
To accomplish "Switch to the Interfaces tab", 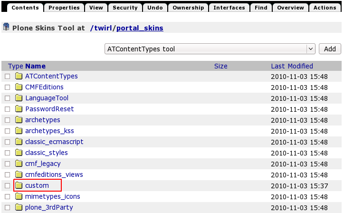I will [x=229, y=8].
